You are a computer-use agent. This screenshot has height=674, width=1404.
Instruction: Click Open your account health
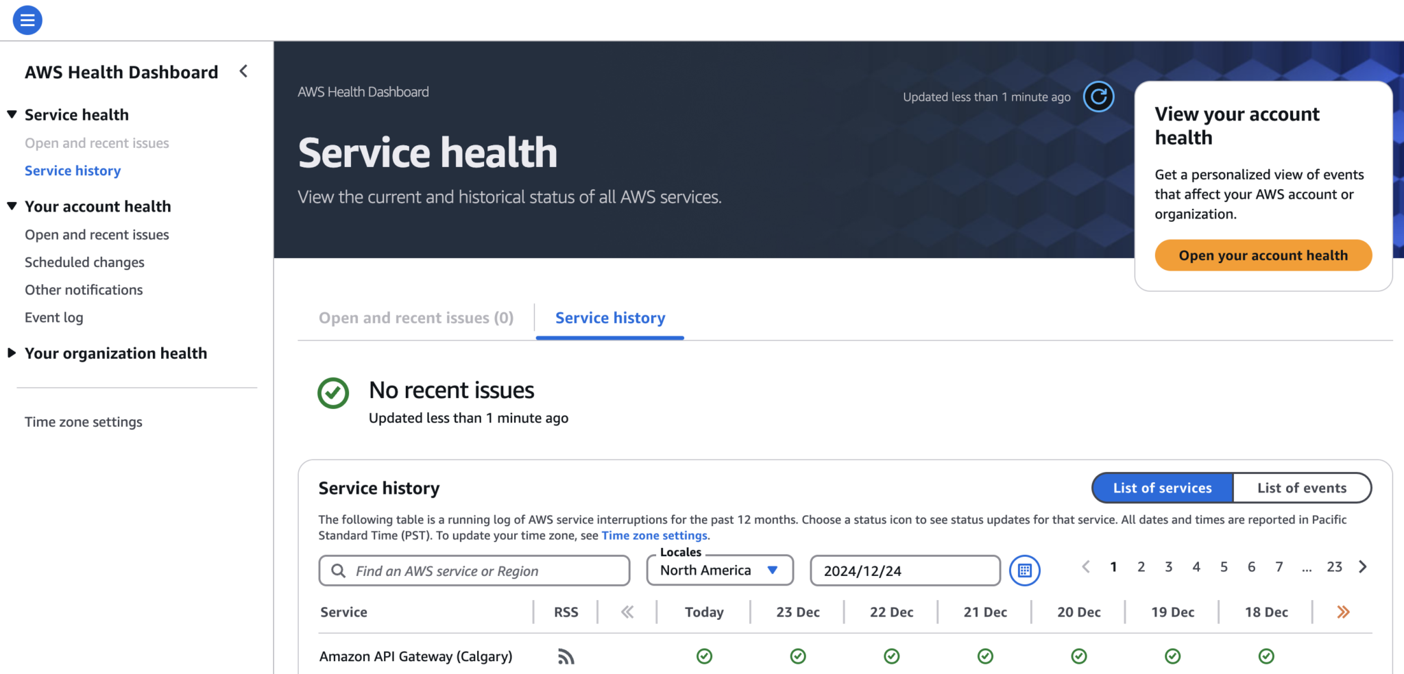point(1263,255)
